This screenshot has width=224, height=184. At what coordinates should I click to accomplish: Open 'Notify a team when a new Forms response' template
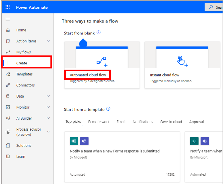coord(122,157)
